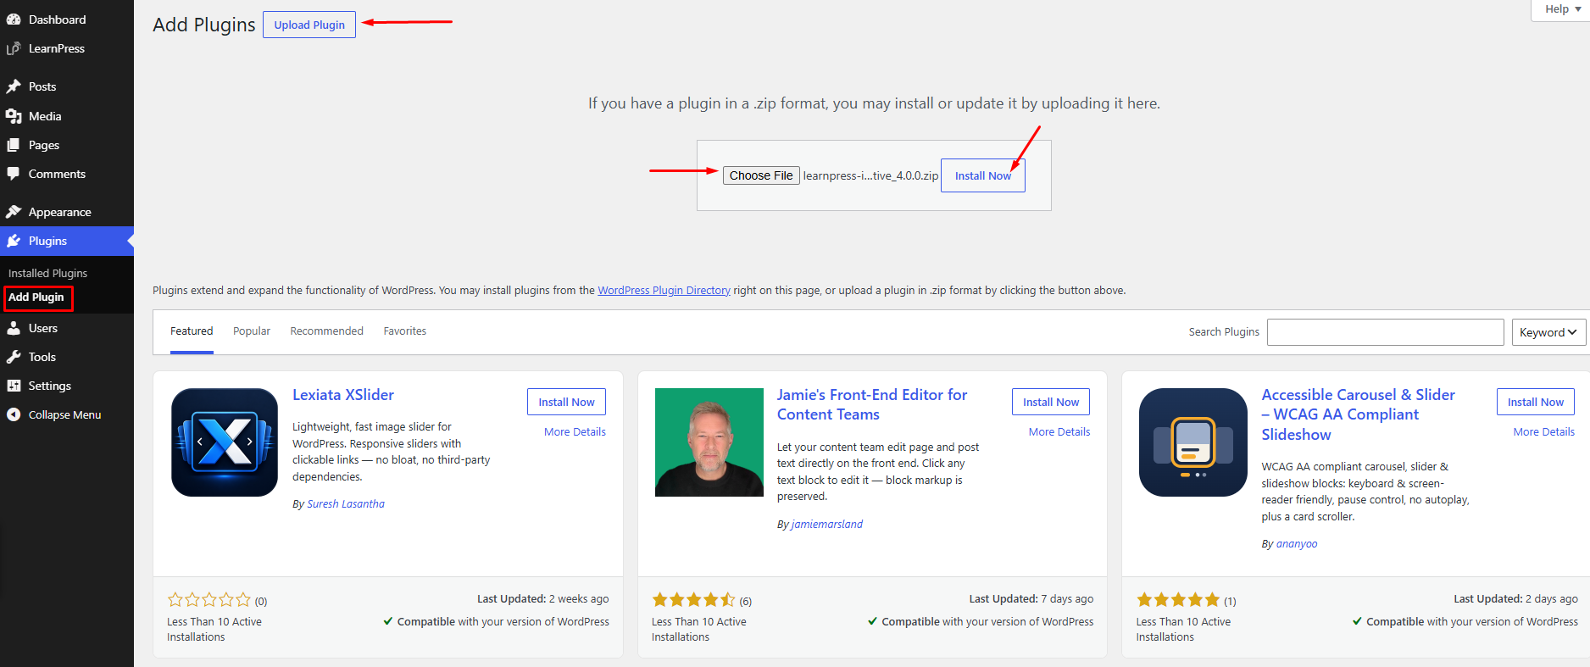Click Jamie's Front-End Editor star rating
This screenshot has height=667, width=1590.
(x=693, y=600)
